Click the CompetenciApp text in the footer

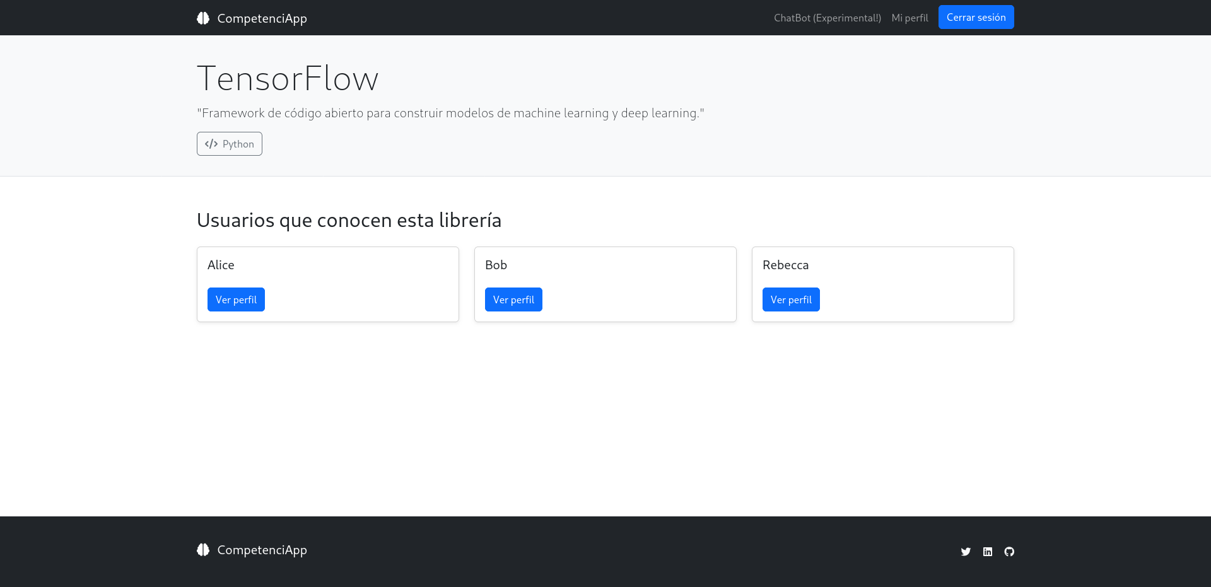tap(262, 550)
